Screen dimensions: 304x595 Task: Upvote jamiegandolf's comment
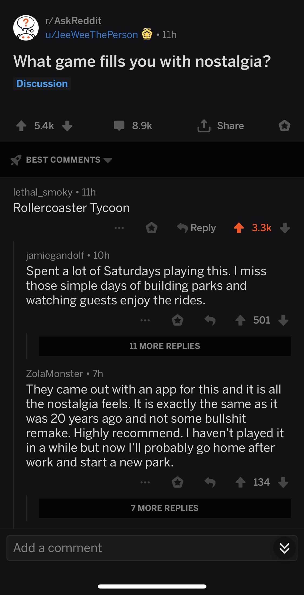click(x=240, y=320)
